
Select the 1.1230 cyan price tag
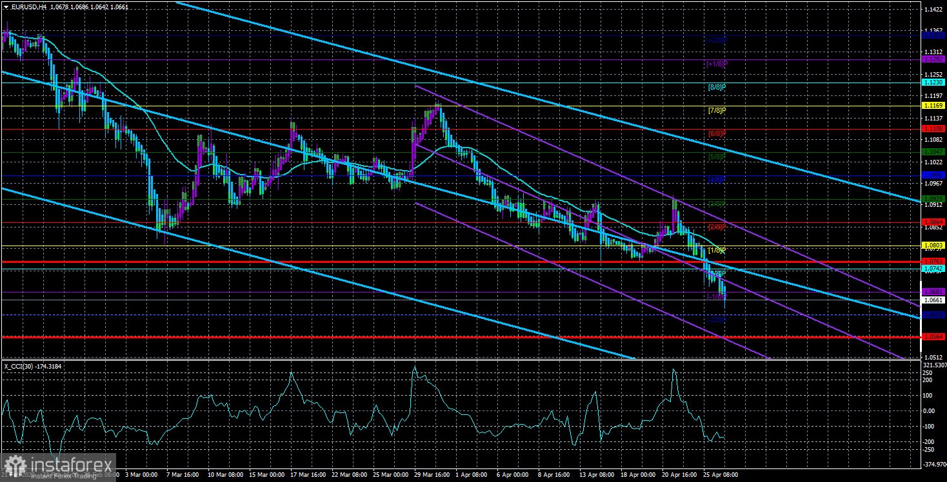point(933,82)
